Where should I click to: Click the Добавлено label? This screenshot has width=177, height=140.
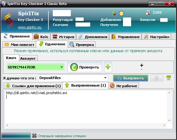(x=111, y=20)
